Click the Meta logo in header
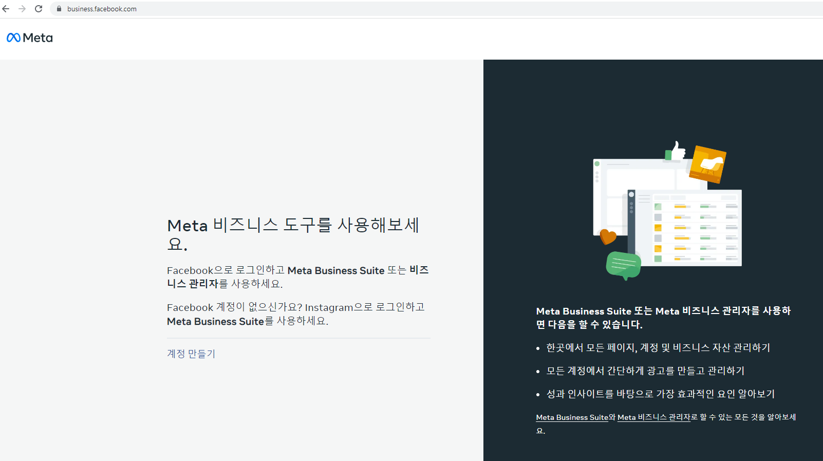 (30, 38)
